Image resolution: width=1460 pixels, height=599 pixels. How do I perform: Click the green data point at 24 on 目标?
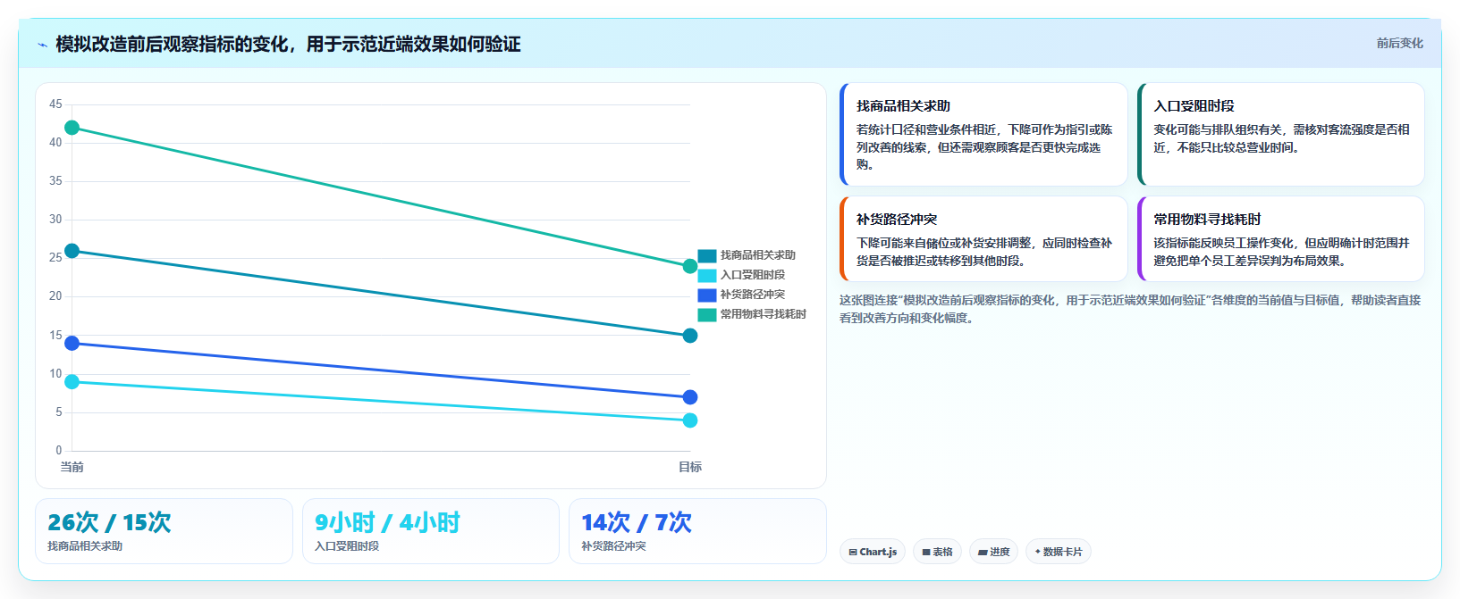coord(690,266)
